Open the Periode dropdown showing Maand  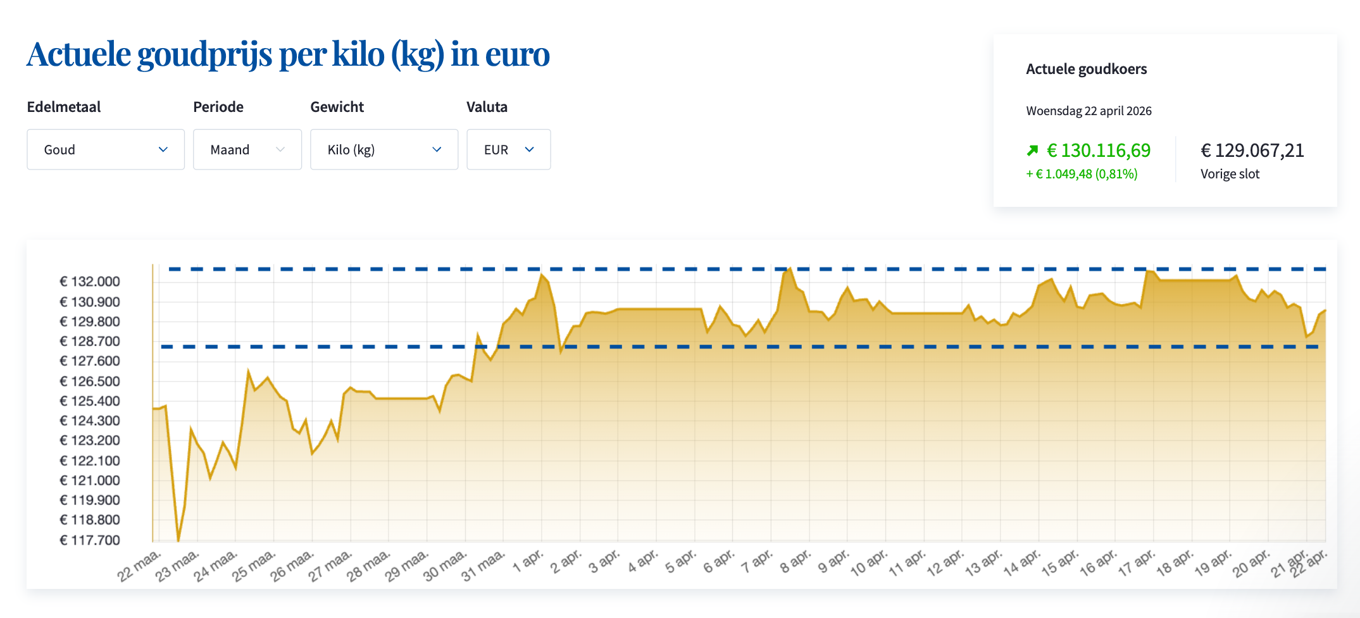tap(247, 149)
